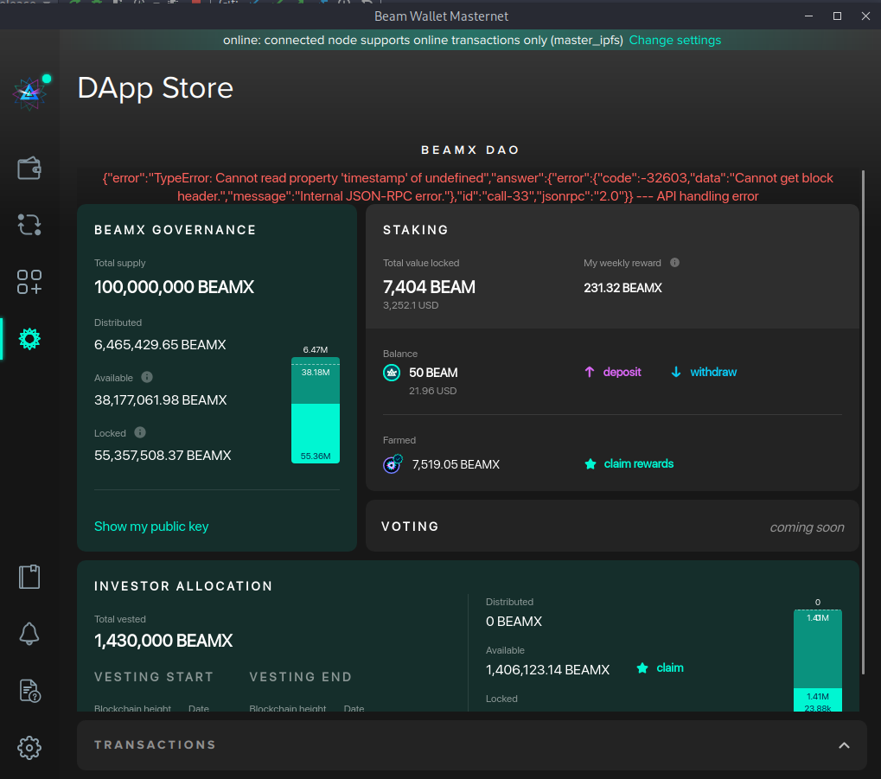Click the 0 BEAMX distributed value
Screen dimensions: 881x779
514,622
